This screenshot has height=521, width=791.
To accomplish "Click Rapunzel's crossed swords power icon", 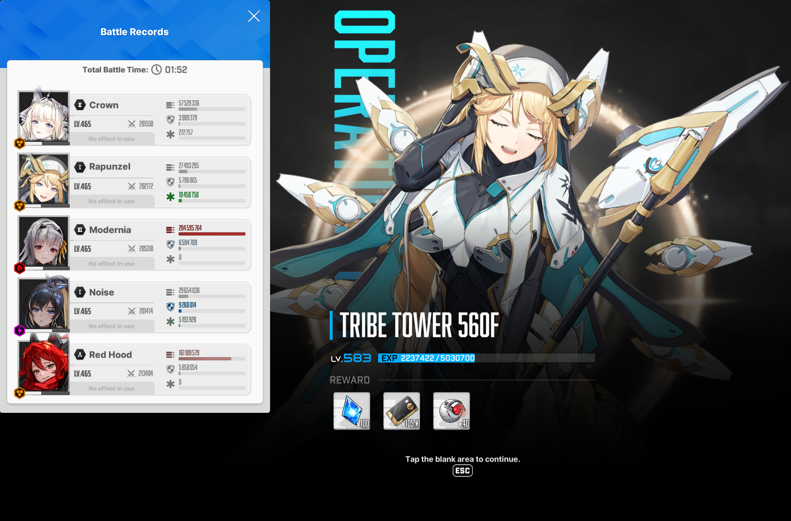I will (132, 186).
